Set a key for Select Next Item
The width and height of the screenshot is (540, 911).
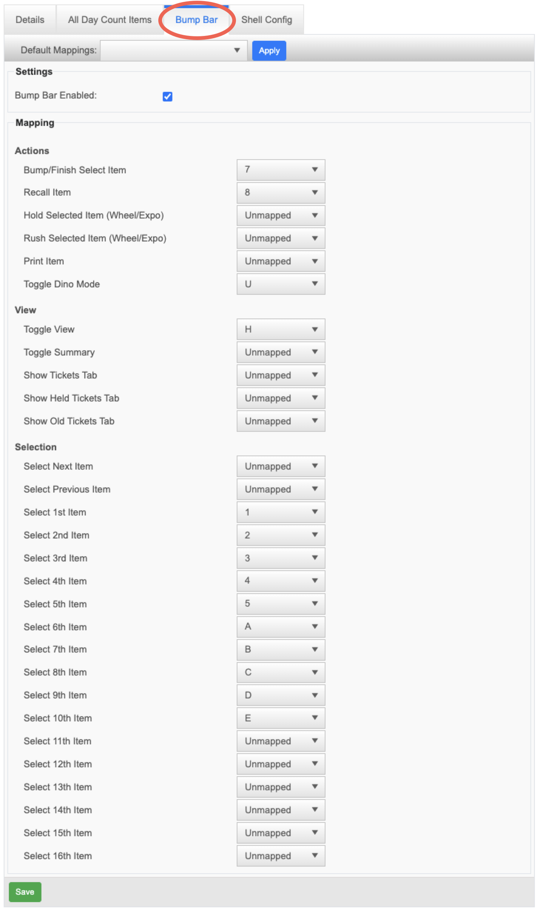pyautogui.click(x=281, y=466)
